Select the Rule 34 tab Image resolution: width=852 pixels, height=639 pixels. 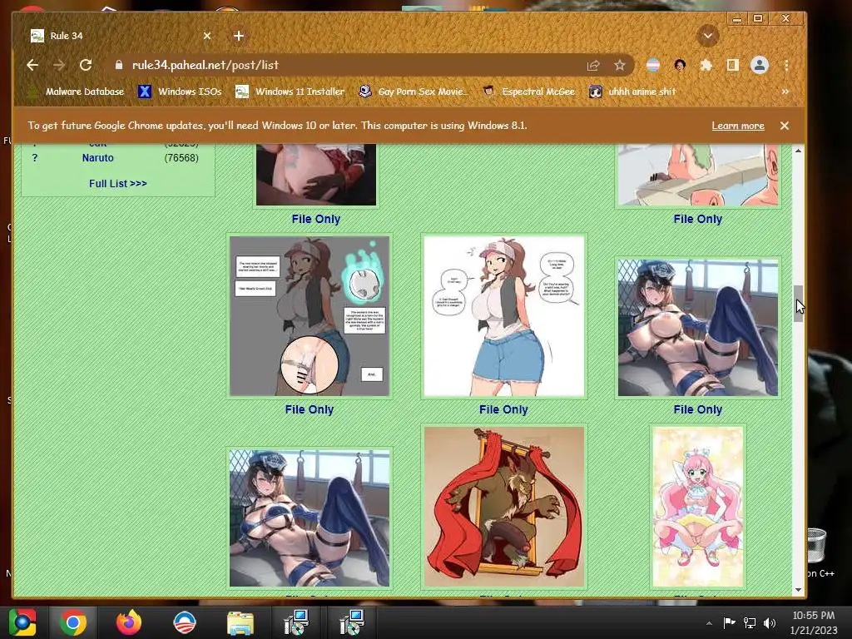tap(120, 36)
